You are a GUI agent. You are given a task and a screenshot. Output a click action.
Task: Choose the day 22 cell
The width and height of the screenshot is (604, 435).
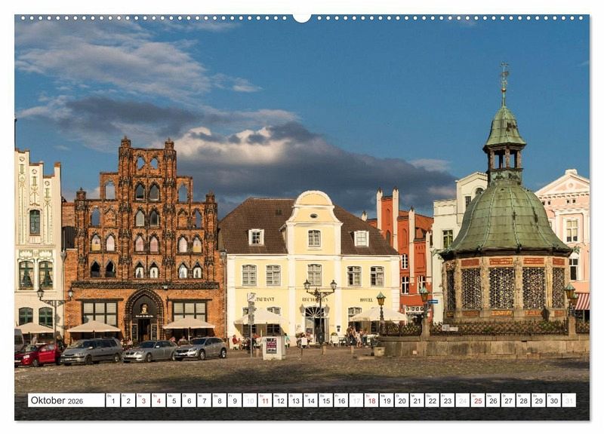(432, 400)
